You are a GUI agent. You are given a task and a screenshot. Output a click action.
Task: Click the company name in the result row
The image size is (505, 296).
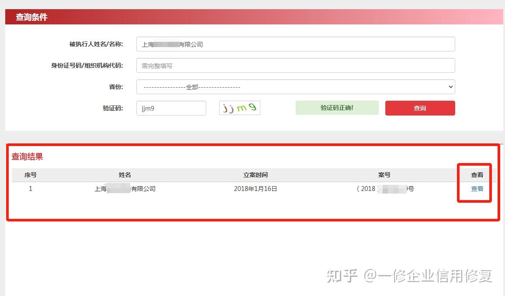(x=125, y=189)
